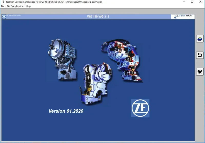
Task: Open the Help menu
Action: pos(28,6)
